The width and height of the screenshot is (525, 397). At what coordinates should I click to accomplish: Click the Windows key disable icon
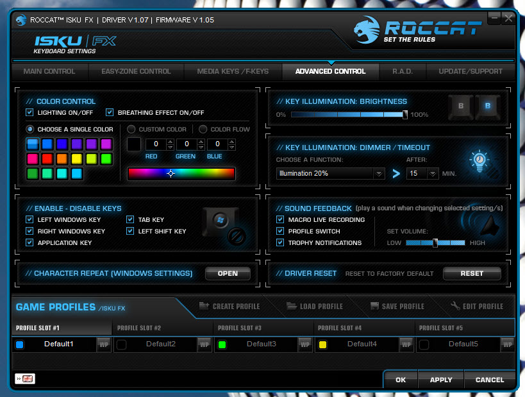(x=224, y=226)
